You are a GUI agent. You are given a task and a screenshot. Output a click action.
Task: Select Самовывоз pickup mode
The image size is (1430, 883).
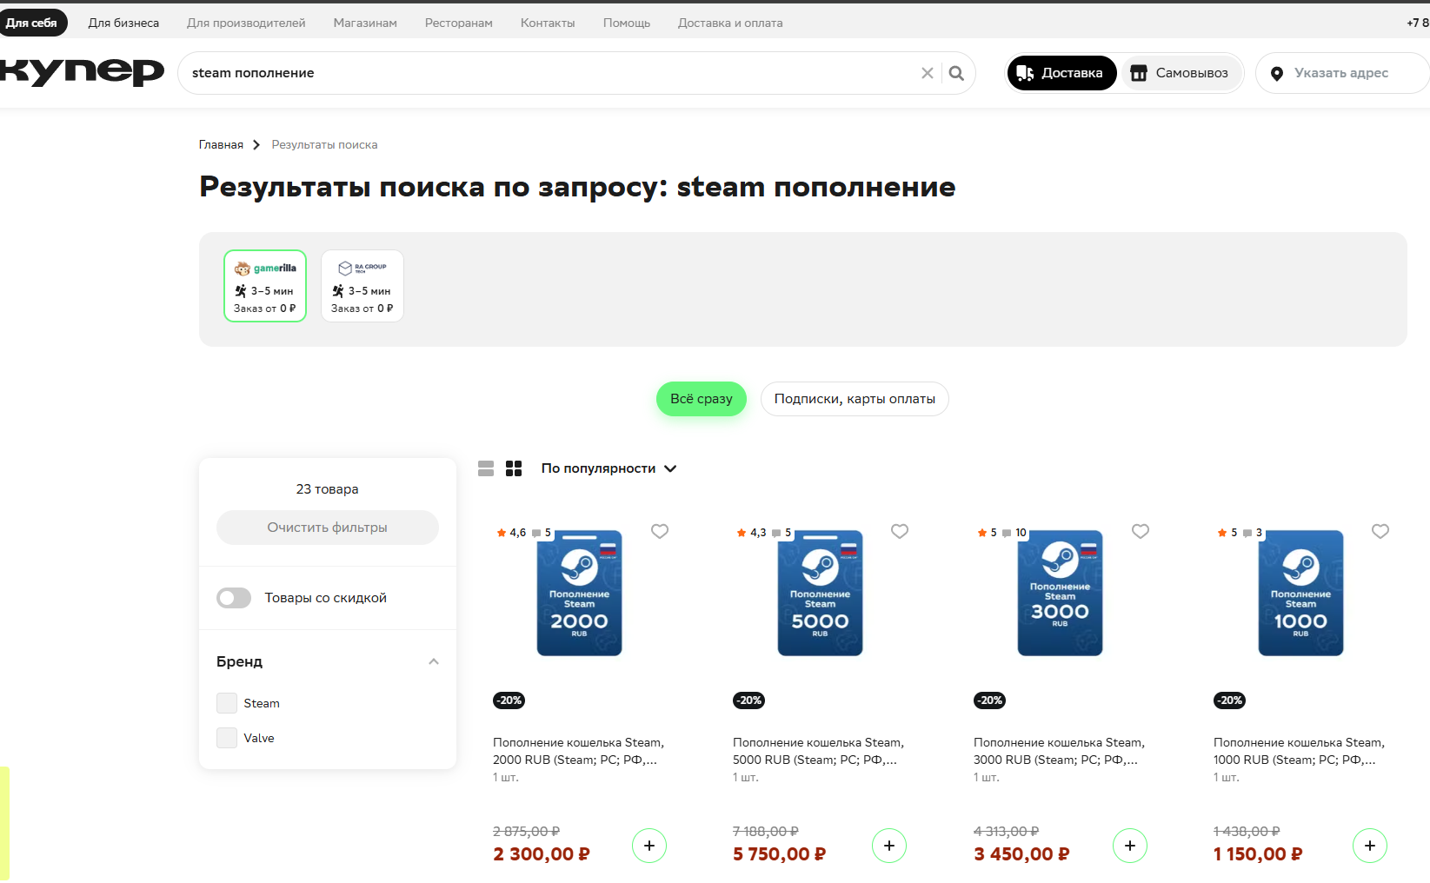(1181, 73)
